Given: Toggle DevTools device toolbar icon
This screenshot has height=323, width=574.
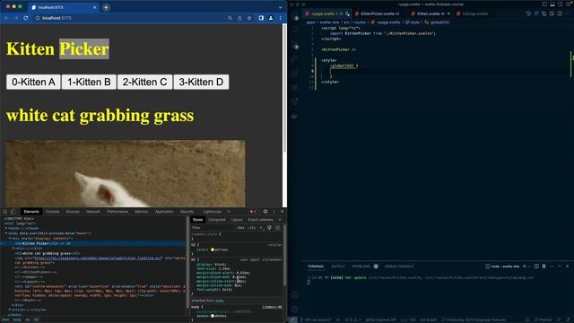Looking at the screenshot, I should pos(13,212).
